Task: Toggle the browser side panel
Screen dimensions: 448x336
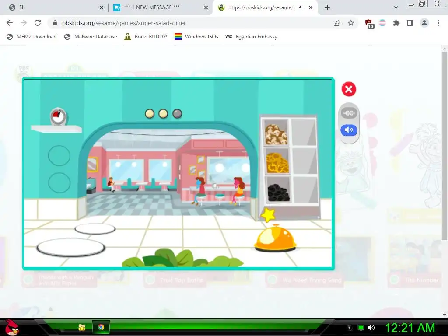Action: [x=410, y=23]
